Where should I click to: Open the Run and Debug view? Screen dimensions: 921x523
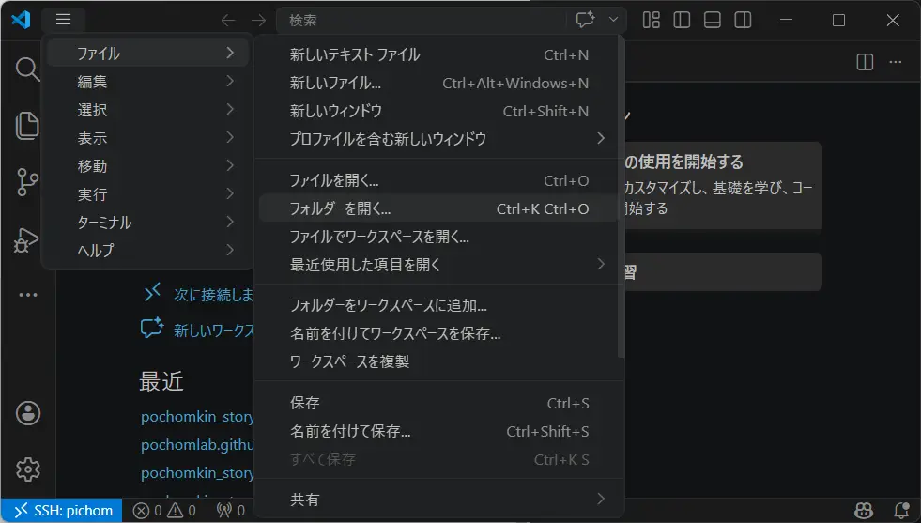point(26,239)
